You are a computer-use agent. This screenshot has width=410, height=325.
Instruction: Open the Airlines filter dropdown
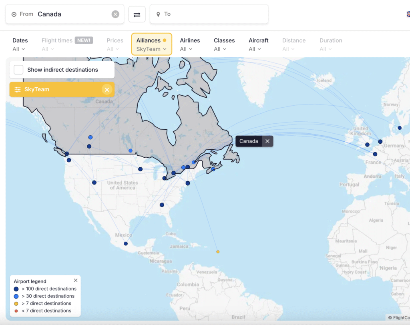pos(189,44)
